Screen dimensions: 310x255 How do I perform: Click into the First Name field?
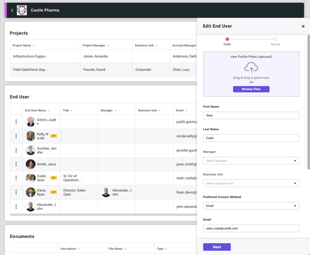pos(251,115)
